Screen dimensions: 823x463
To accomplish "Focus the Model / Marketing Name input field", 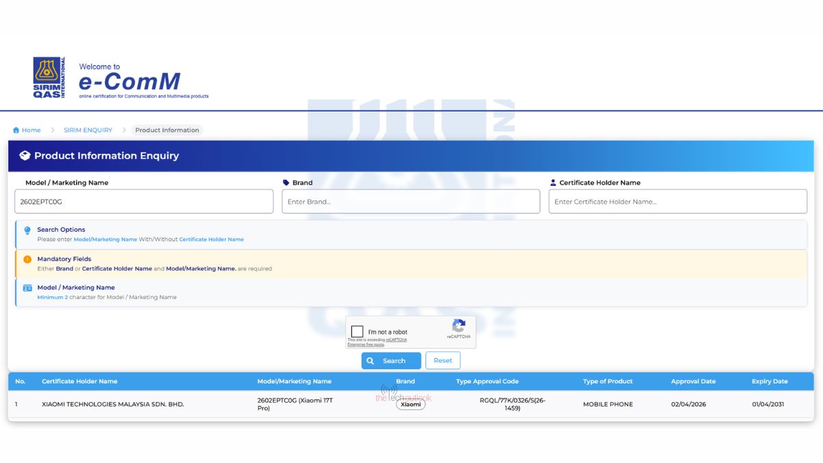I will (144, 202).
